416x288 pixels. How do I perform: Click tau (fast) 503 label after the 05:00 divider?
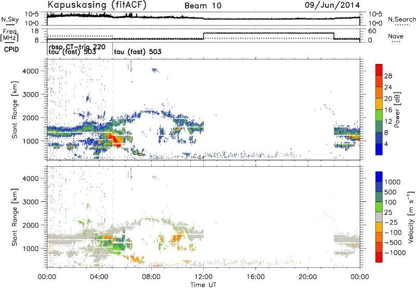coord(137,51)
